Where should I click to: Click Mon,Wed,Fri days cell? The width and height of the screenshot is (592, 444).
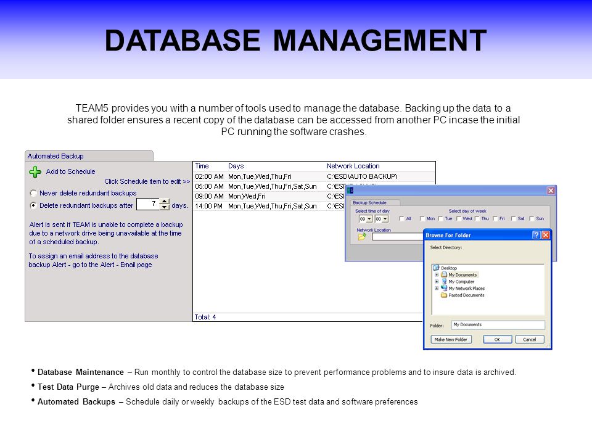tap(247, 196)
